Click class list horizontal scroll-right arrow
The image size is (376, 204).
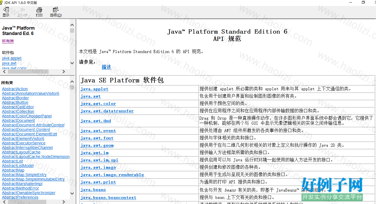tap(64, 202)
